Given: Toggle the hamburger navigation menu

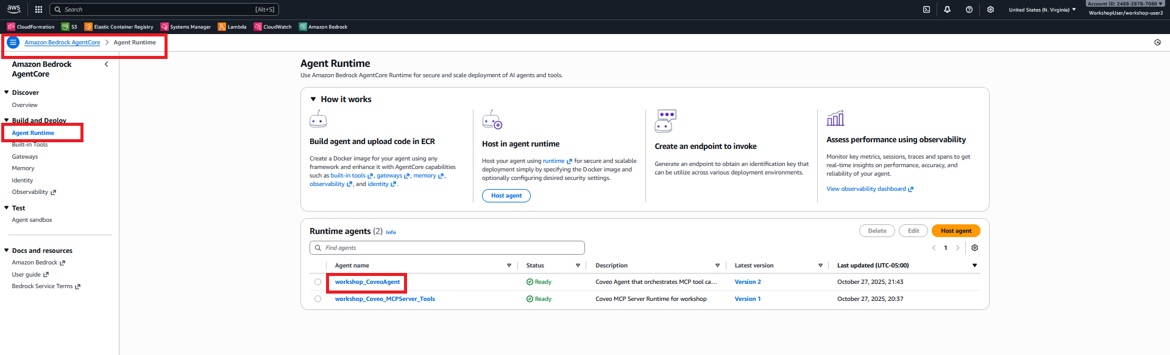Looking at the screenshot, I should pyautogui.click(x=13, y=43).
